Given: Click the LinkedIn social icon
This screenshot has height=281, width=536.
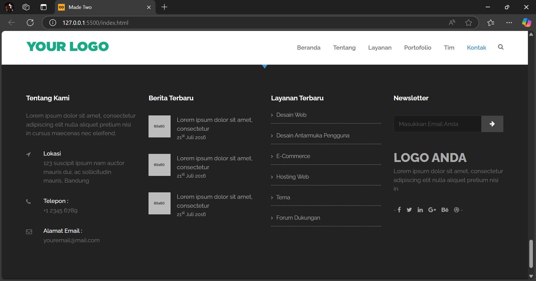Looking at the screenshot, I should 420,210.
